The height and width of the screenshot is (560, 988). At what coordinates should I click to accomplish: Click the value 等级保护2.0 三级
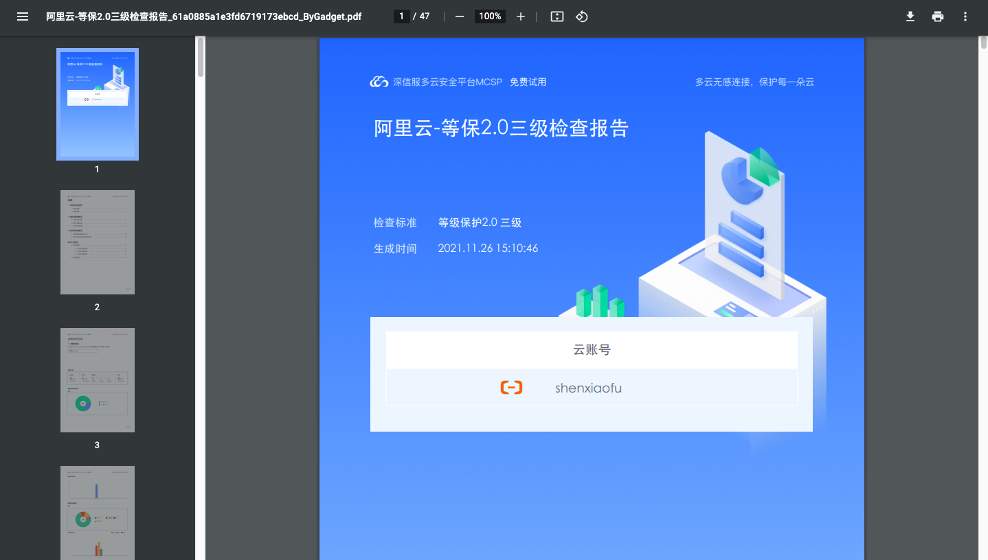click(480, 223)
